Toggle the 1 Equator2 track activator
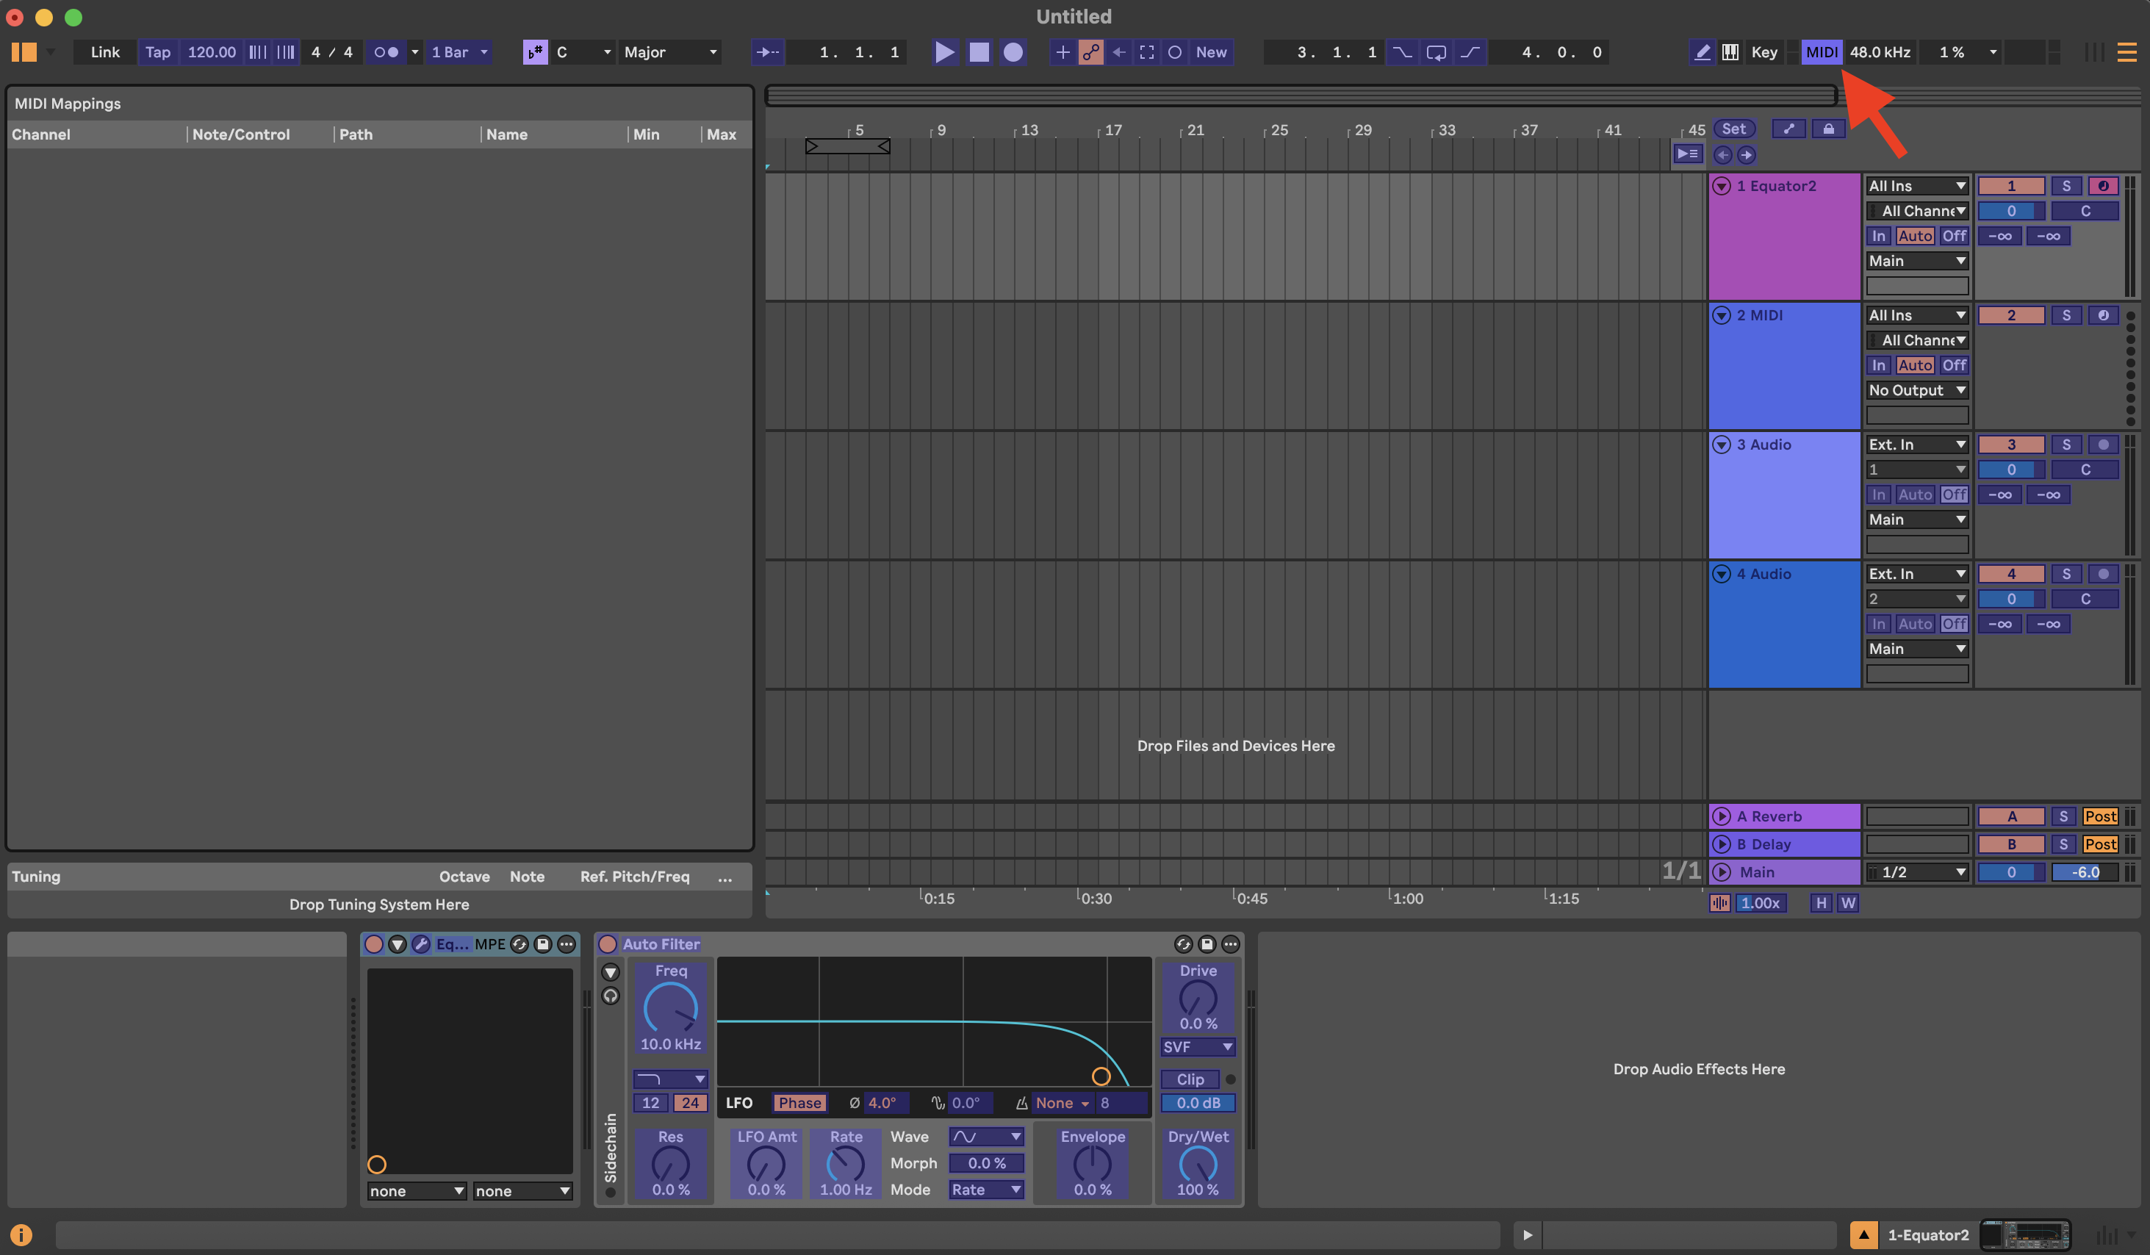Image resolution: width=2150 pixels, height=1255 pixels. click(x=2011, y=186)
